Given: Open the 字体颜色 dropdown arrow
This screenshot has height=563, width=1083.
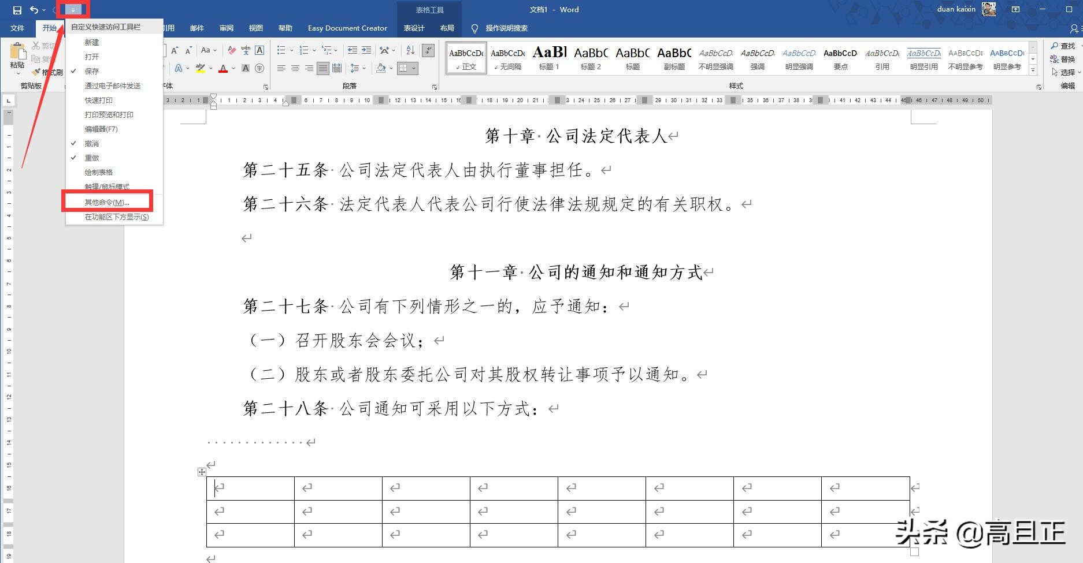Looking at the screenshot, I should 233,68.
